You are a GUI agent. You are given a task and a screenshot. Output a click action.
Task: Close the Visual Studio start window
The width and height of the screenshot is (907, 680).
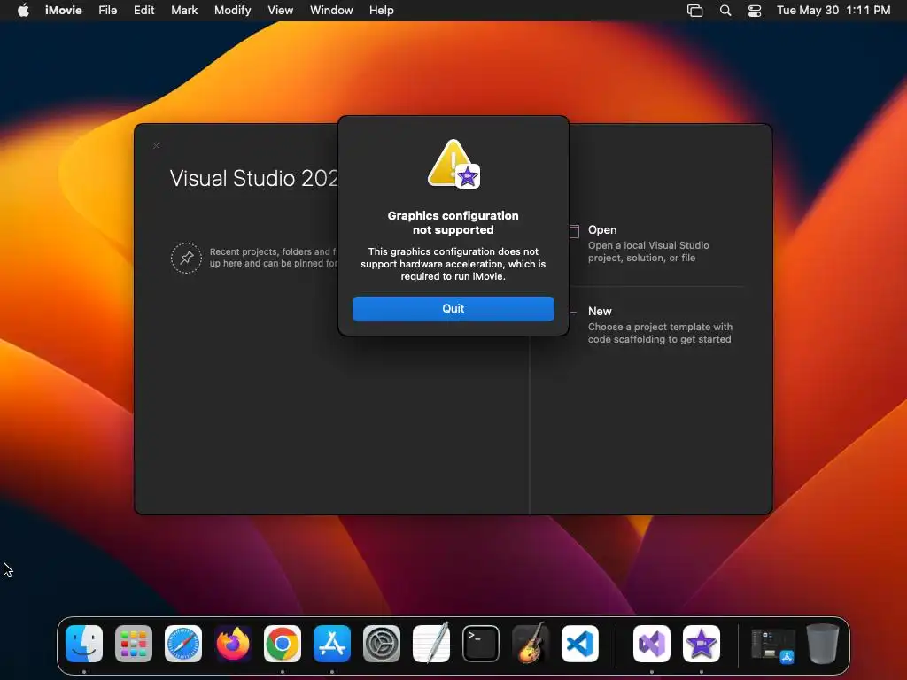156,146
